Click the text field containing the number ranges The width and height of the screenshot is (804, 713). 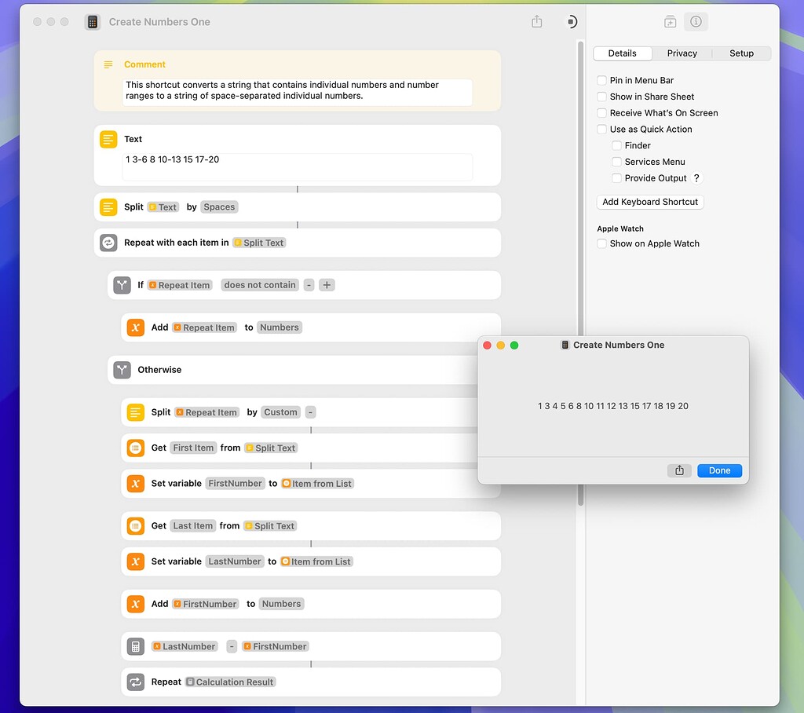(297, 166)
